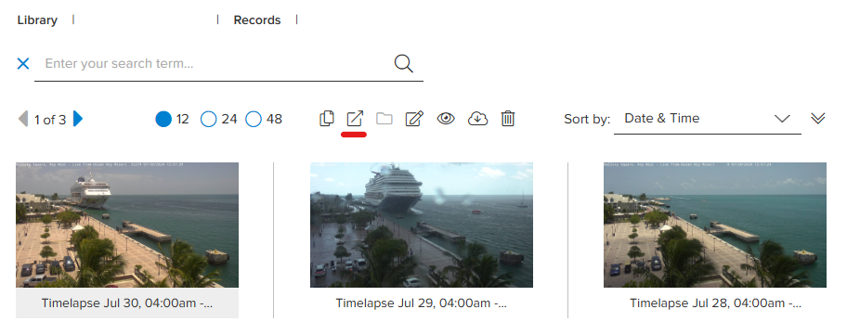Screen dimensions: 847x335
Task: Click the cloud download icon
Action: click(x=477, y=118)
